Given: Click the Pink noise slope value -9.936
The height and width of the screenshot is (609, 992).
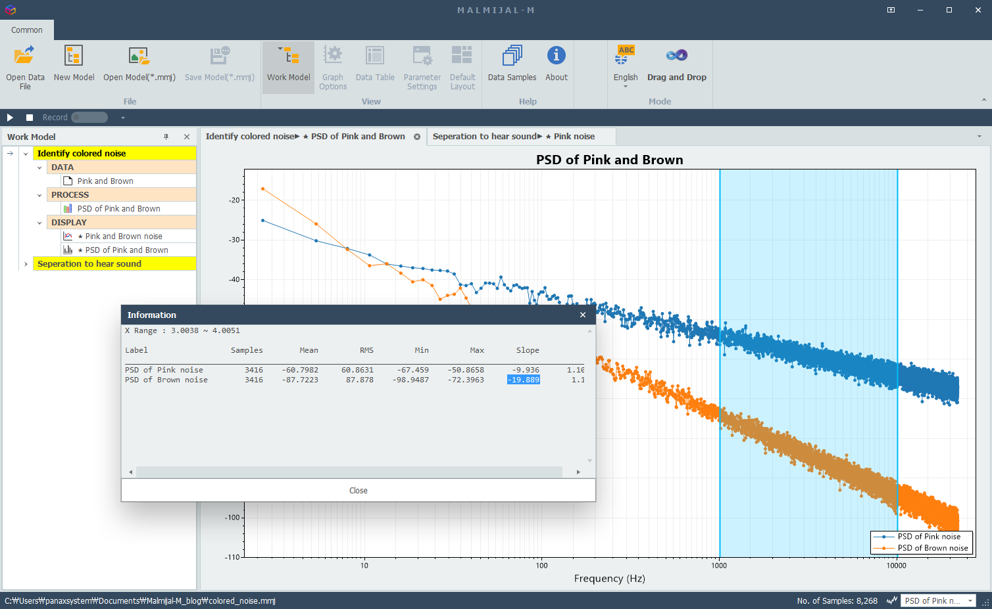Looking at the screenshot, I should coord(526,370).
